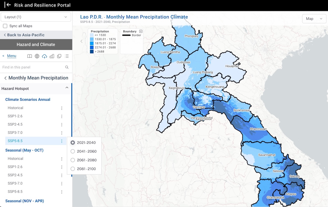Select the 2041-2060 time period
Image resolution: width=328 pixels, height=207 pixels.
click(x=73, y=151)
